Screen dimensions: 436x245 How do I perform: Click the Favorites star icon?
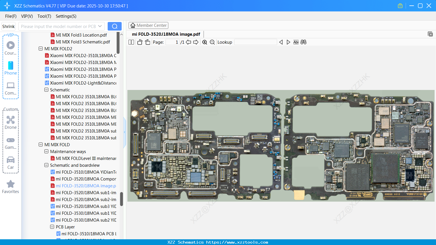coord(11,183)
